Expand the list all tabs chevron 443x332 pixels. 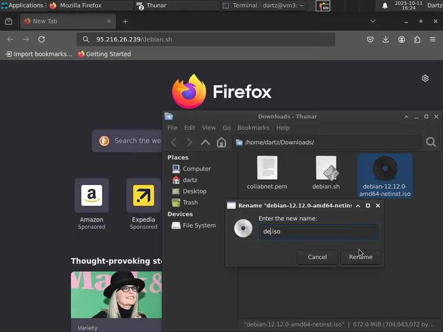(372, 21)
